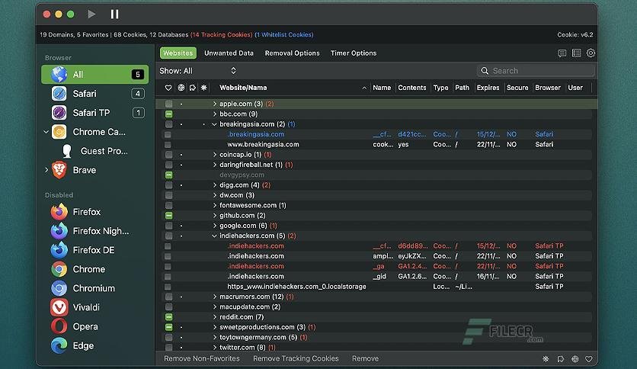
Task: Open settings with the gear icon
Action: 591,53
